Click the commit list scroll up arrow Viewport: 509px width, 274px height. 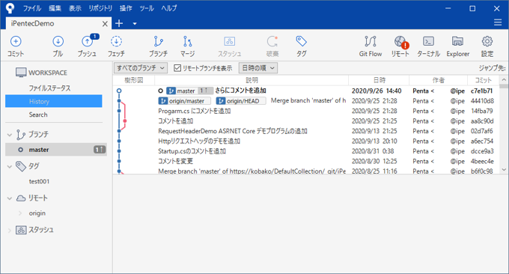click(x=504, y=80)
